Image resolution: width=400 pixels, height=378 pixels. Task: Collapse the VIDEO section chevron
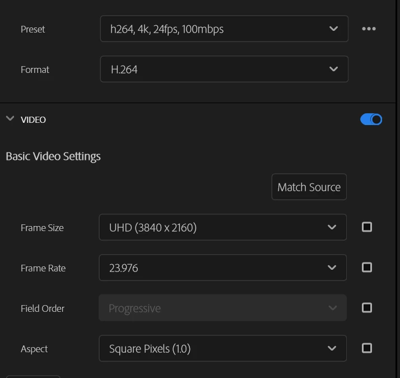(10, 119)
